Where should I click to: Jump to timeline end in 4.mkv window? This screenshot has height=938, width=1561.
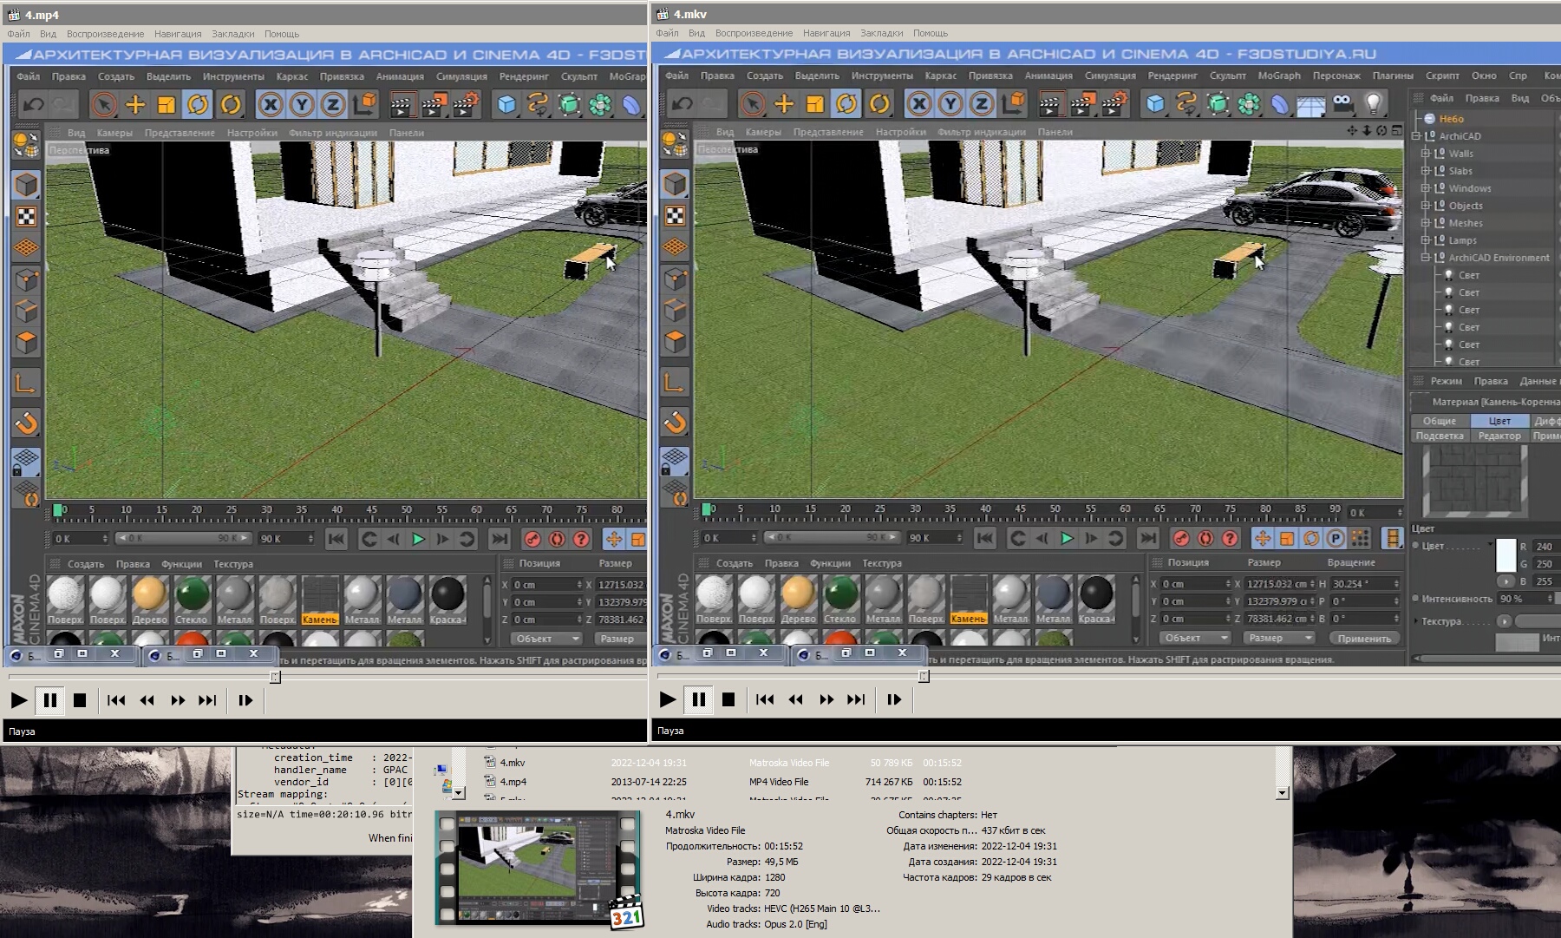(1147, 538)
